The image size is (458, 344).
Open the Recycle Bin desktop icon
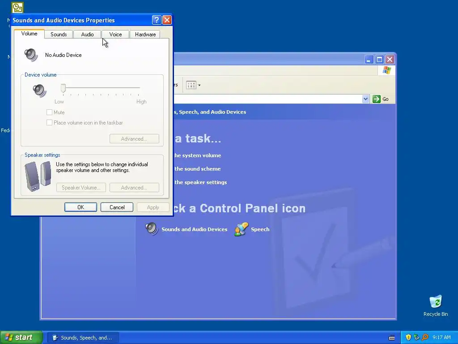(436, 305)
